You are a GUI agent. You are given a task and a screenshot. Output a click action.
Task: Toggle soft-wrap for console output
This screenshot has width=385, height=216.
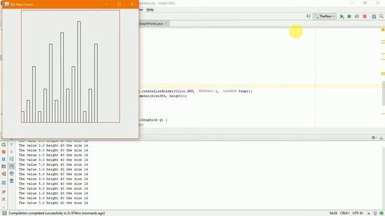point(11,159)
